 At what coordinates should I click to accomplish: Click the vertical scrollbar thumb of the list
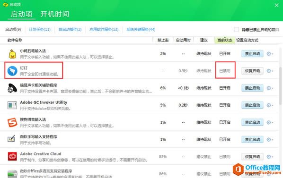coord(281,86)
